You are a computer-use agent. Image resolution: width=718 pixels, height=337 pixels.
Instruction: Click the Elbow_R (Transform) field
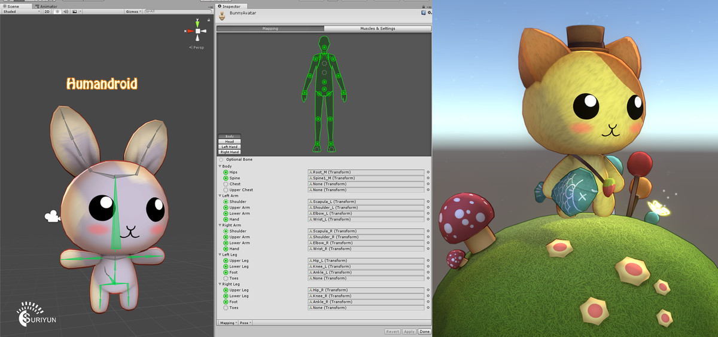coord(366,243)
